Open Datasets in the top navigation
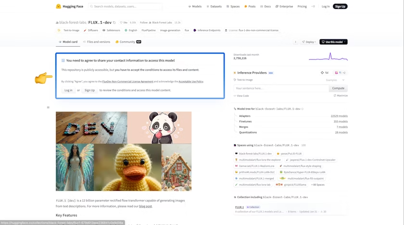 214,6
